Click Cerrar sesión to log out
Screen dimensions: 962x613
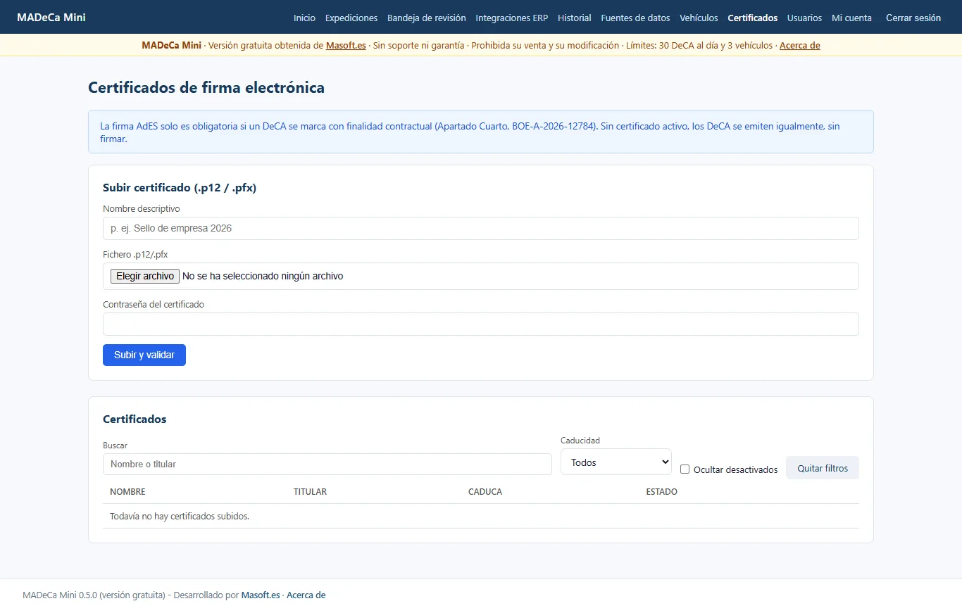pyautogui.click(x=913, y=18)
